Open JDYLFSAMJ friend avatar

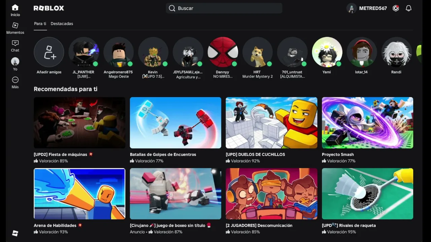pos(188,52)
